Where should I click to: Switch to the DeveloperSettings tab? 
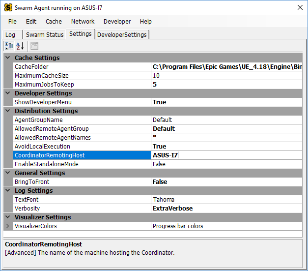[122, 35]
